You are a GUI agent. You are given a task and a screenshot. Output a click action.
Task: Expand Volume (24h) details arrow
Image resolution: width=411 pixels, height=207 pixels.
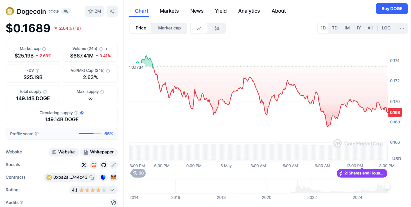coord(107,49)
